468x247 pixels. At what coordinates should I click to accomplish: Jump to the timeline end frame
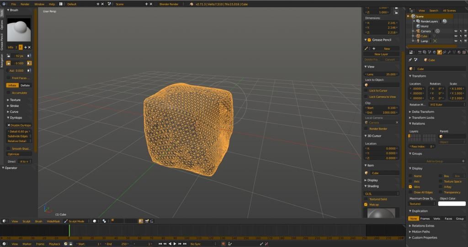(x=185, y=244)
